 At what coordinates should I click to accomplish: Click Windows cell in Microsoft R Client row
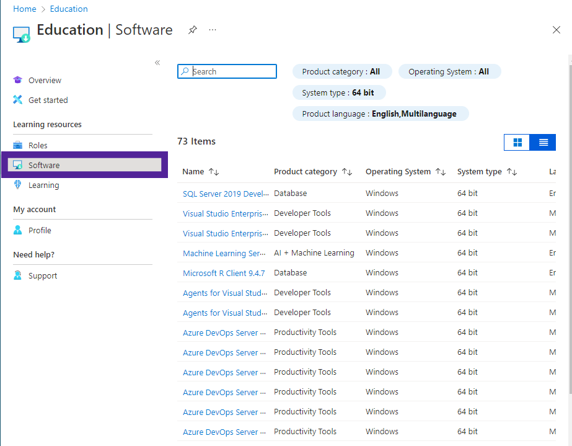pos(382,272)
